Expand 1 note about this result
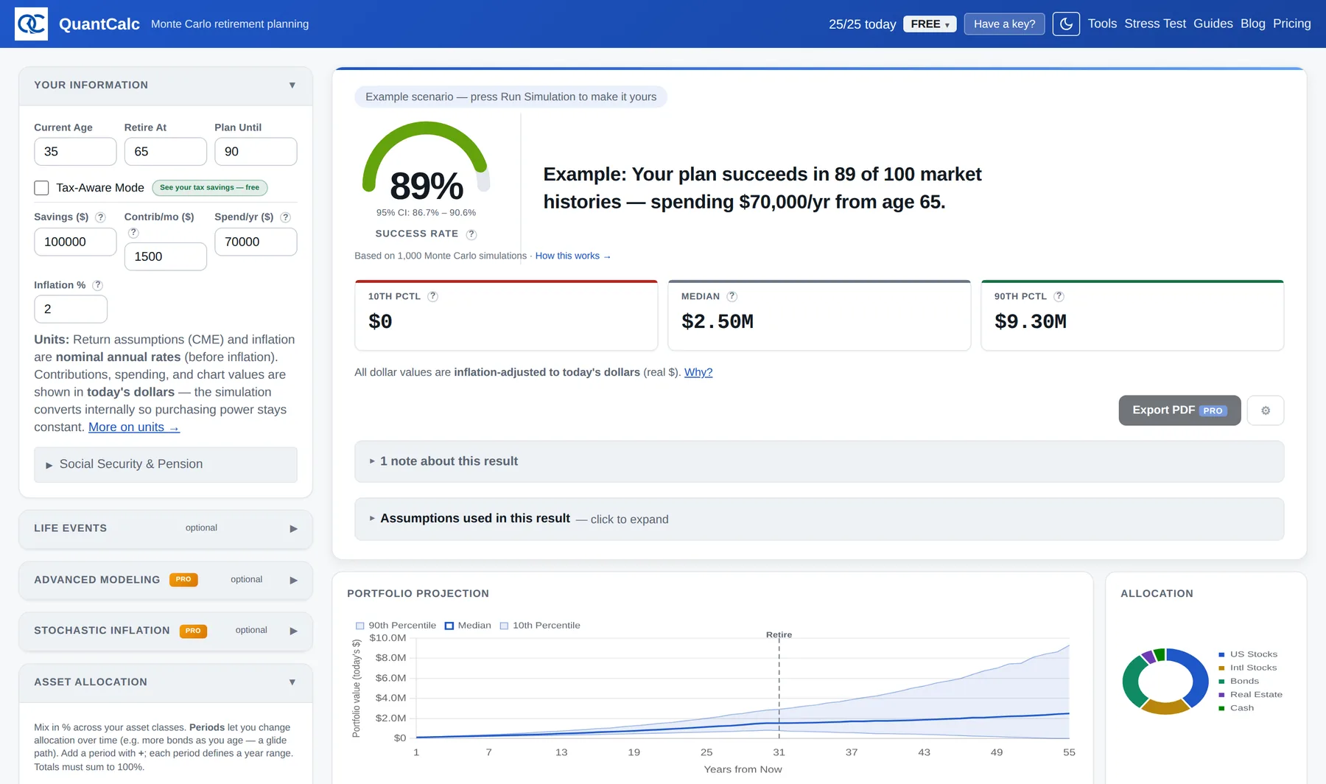 pos(819,461)
